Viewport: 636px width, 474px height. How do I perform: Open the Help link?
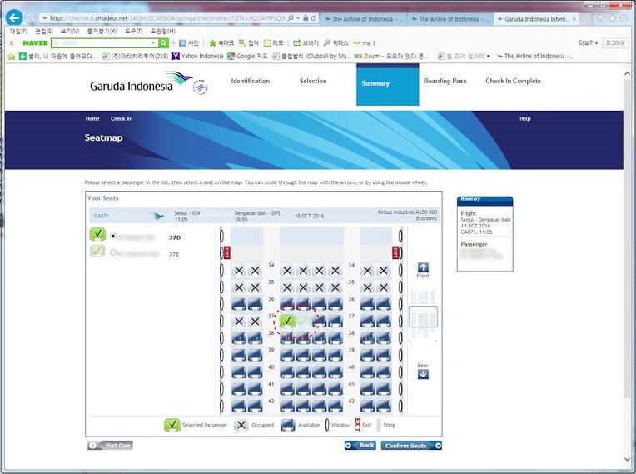(x=524, y=119)
